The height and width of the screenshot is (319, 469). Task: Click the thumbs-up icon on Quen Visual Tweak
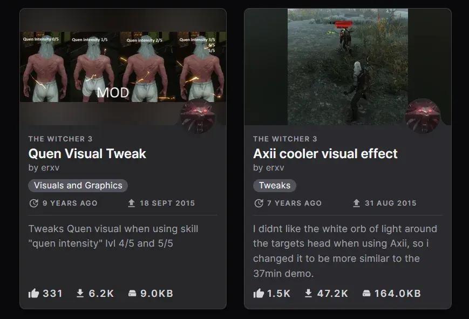pyautogui.click(x=33, y=293)
